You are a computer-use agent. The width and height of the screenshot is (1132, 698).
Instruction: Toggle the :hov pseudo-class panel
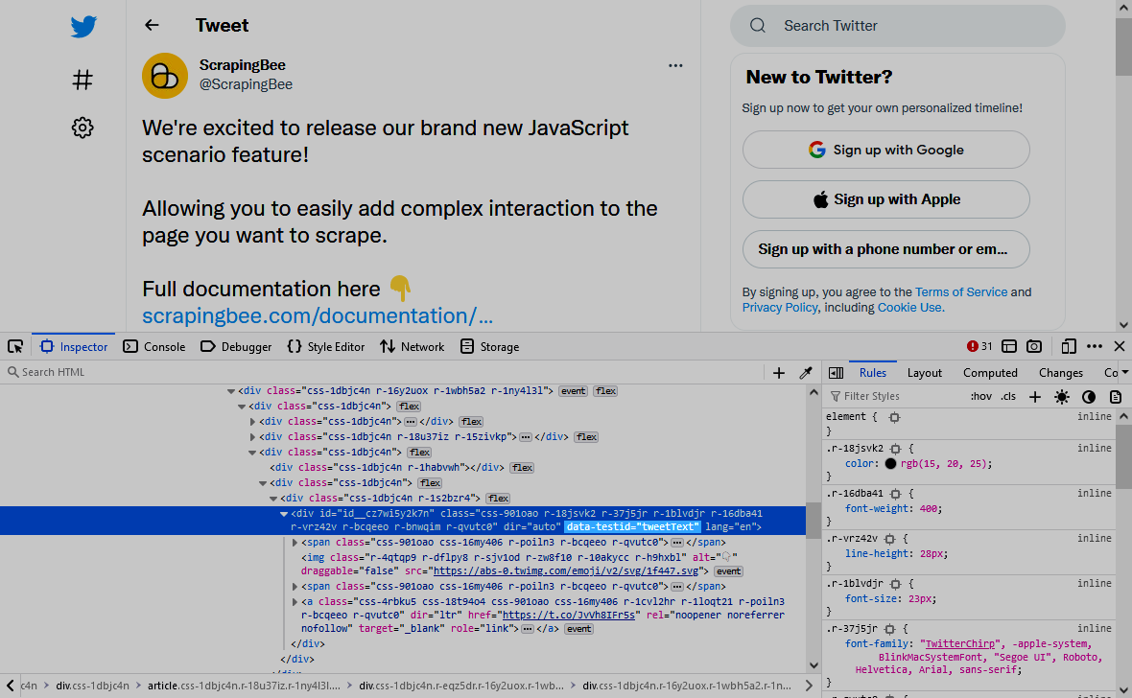click(980, 396)
